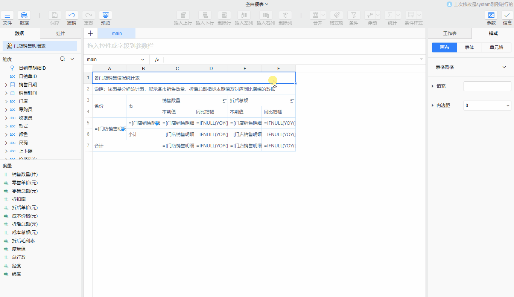Open 预览 (Preview) from the toolbar
The image size is (514, 297).
pos(105,15)
